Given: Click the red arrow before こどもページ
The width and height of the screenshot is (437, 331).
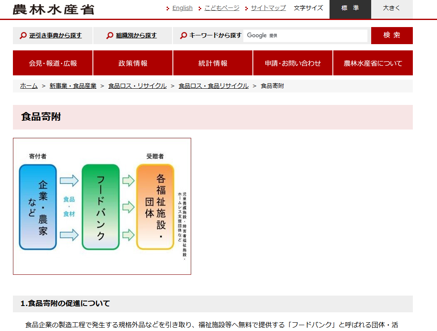Looking at the screenshot, I should [200, 8].
